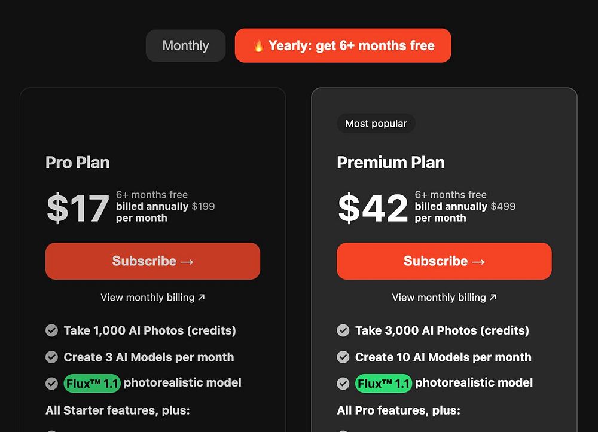Click arrow icon beside Pro monthly billing link
This screenshot has height=432, width=598.
(x=202, y=297)
